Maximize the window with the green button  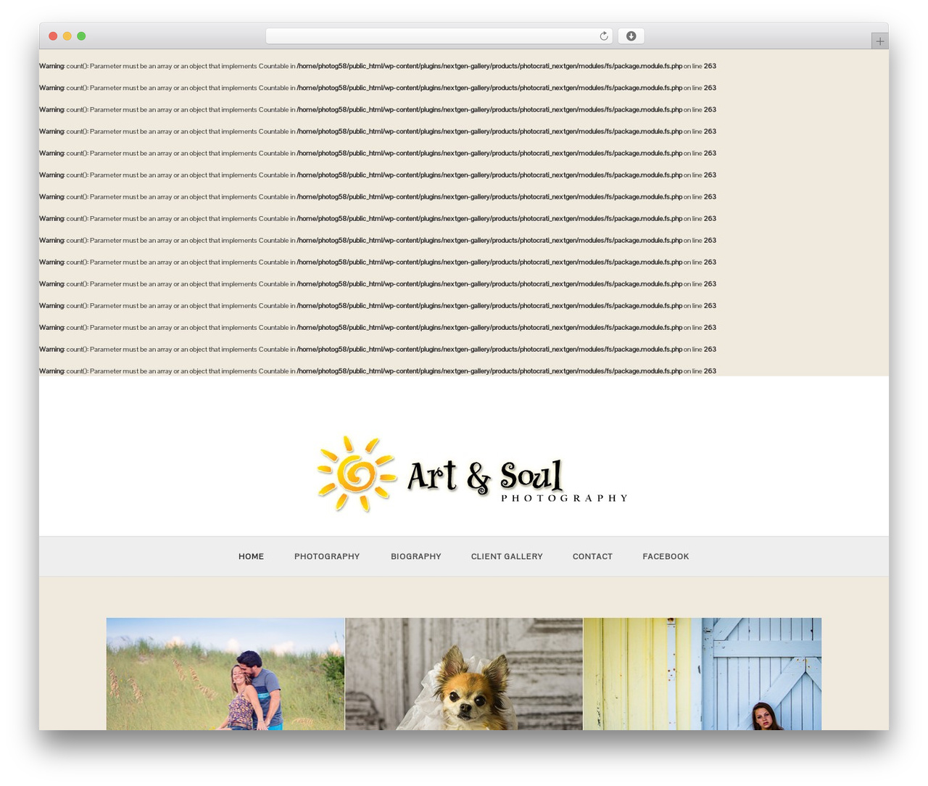[x=81, y=36]
